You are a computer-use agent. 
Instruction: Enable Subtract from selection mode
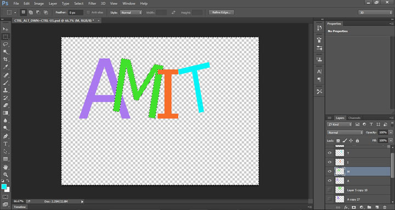pyautogui.click(x=38, y=13)
